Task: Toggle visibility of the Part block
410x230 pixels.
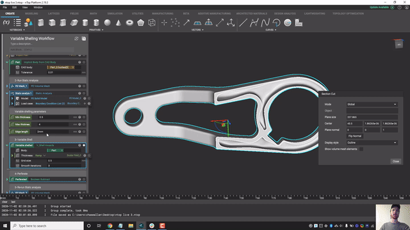Action: (x=84, y=63)
